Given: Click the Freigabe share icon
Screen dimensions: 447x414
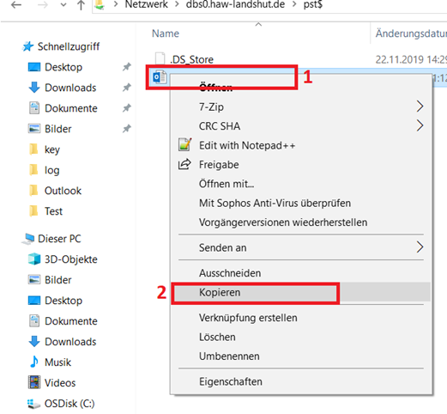Looking at the screenshot, I should (x=184, y=164).
